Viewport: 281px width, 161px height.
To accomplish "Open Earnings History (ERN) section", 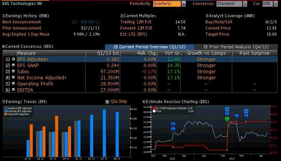I will click(26, 16).
